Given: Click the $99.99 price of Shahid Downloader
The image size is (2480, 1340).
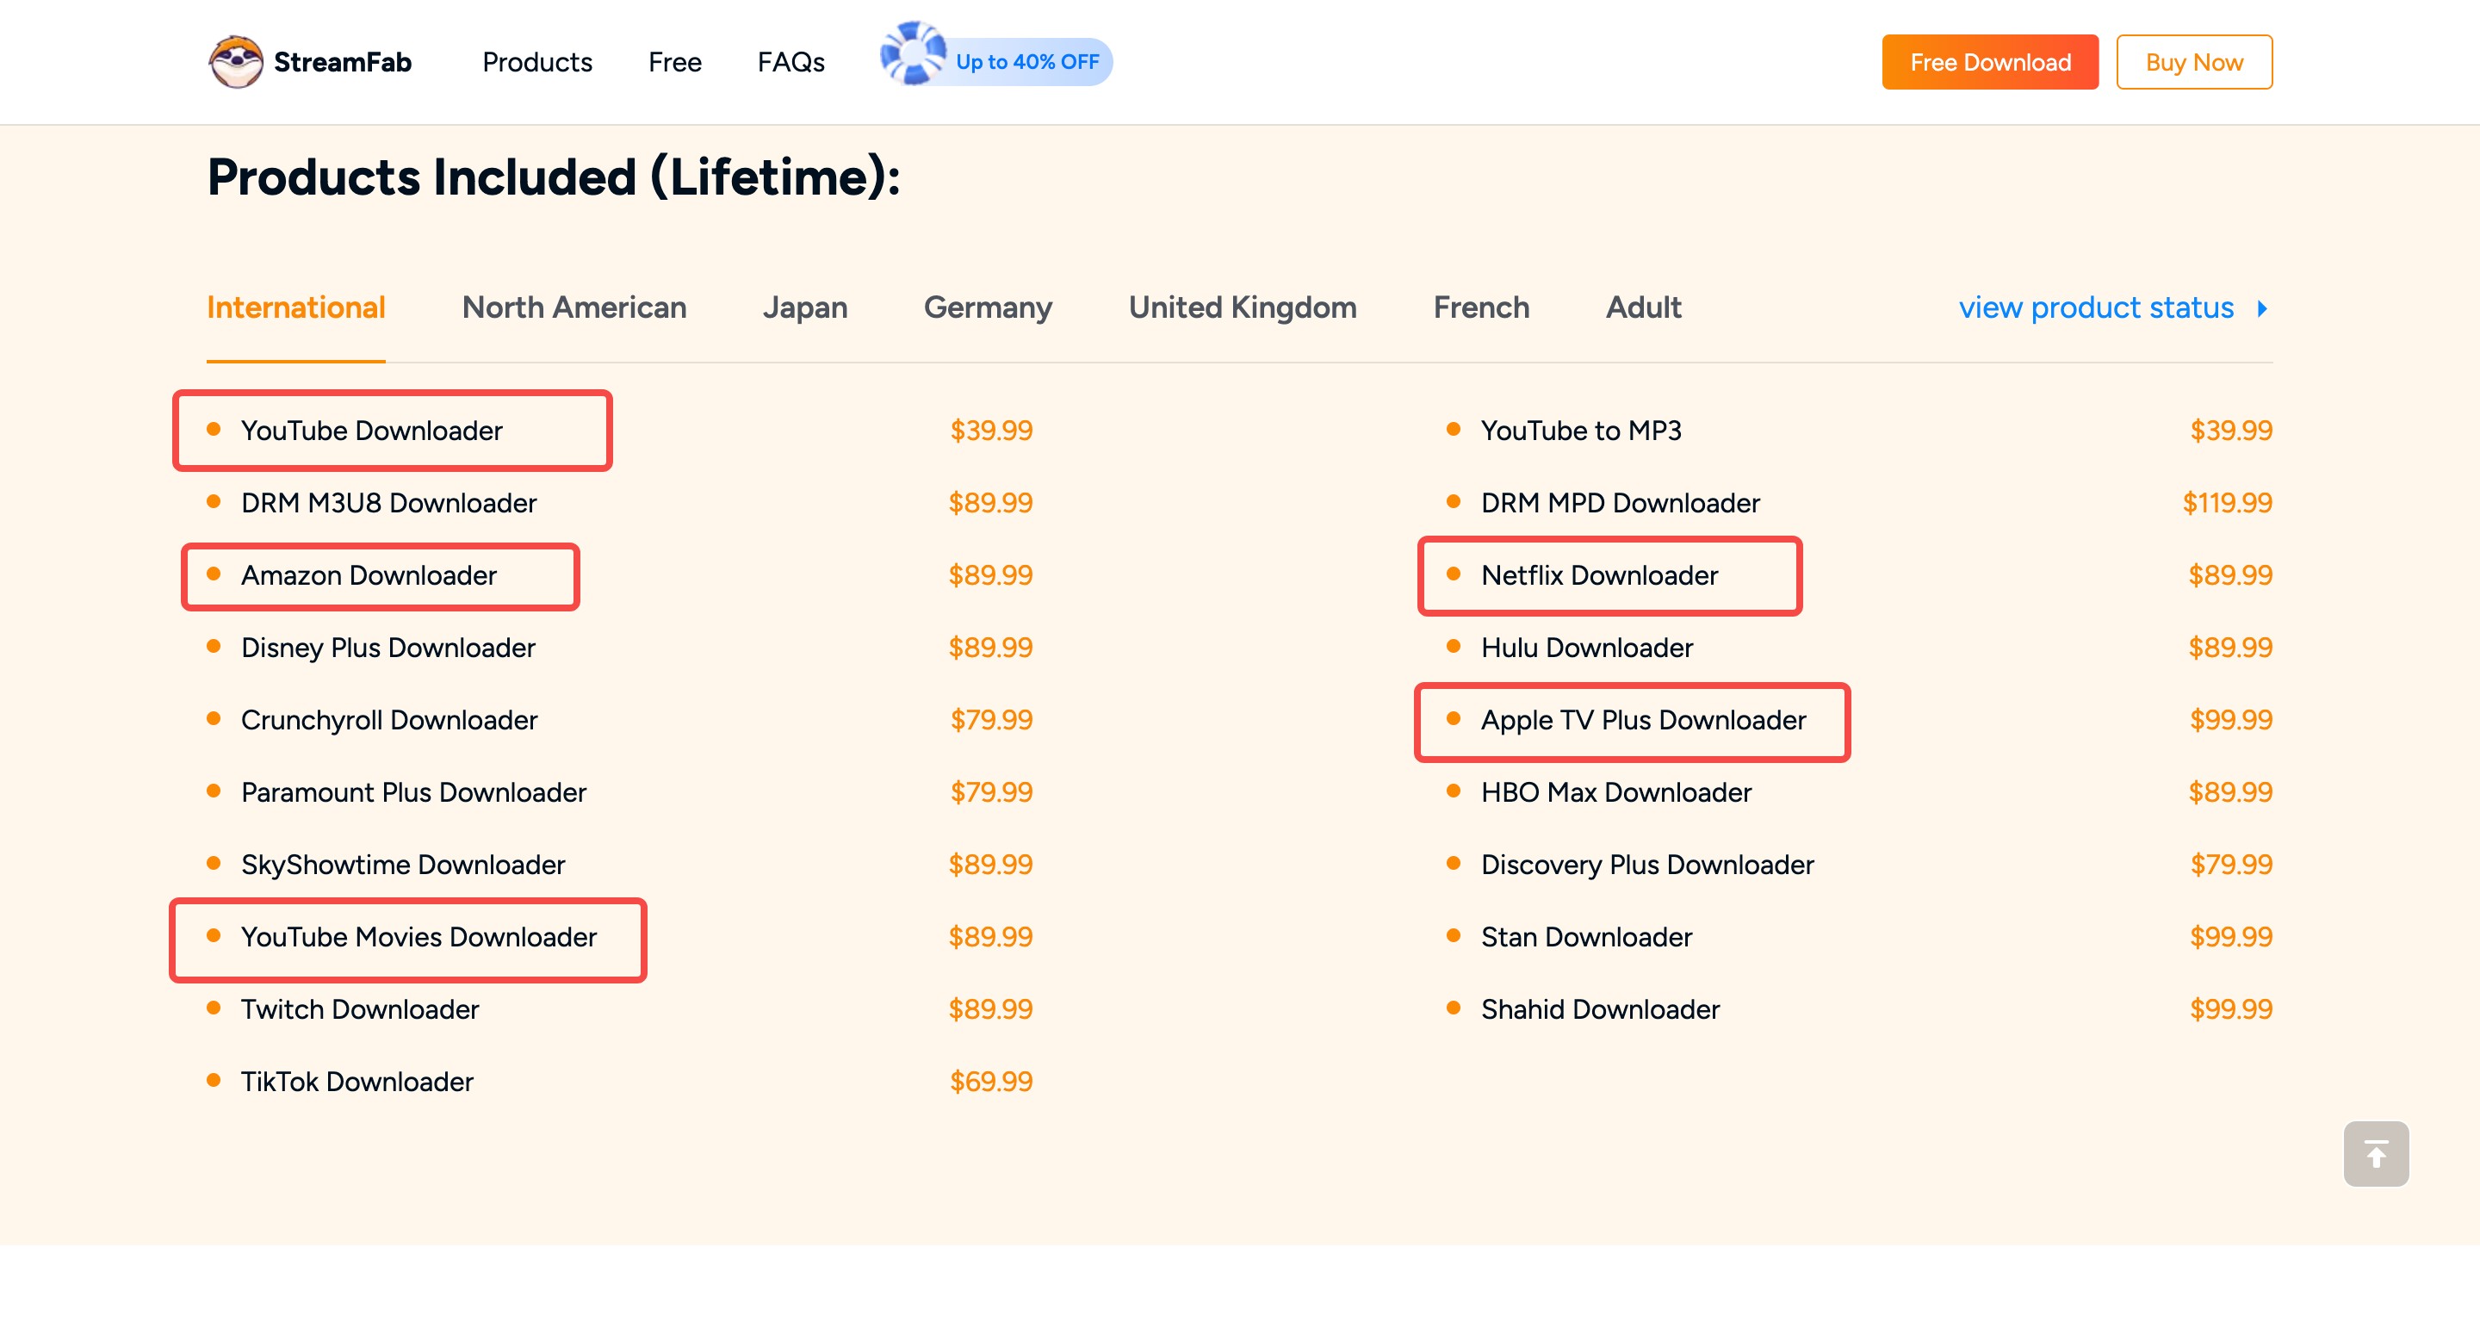Looking at the screenshot, I should [x=2230, y=1008].
